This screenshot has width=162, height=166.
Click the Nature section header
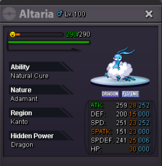click(41, 90)
